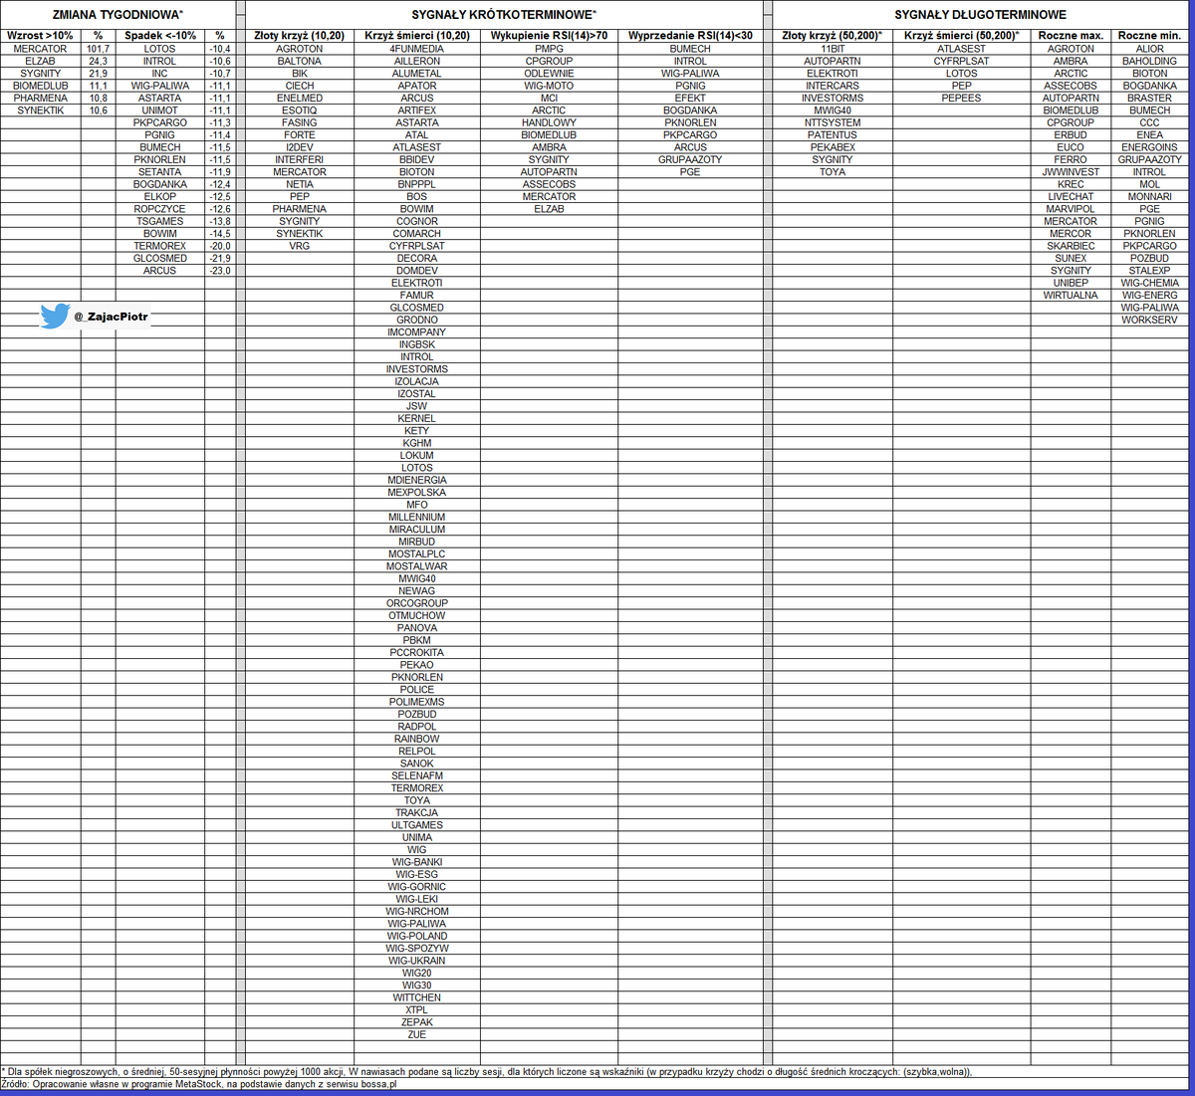
Task: Click the NTTSYSTEM cell
Action: point(833,122)
